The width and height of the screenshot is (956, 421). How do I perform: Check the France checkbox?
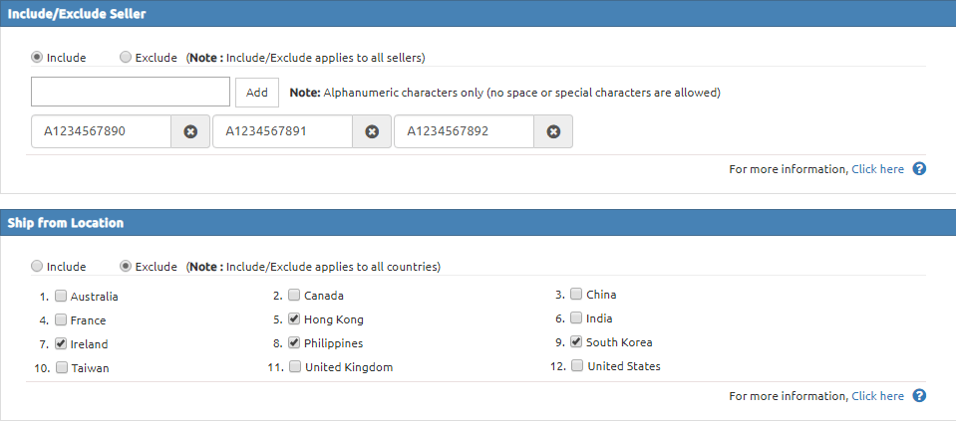tap(61, 319)
